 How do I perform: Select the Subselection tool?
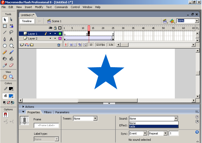(11, 20)
